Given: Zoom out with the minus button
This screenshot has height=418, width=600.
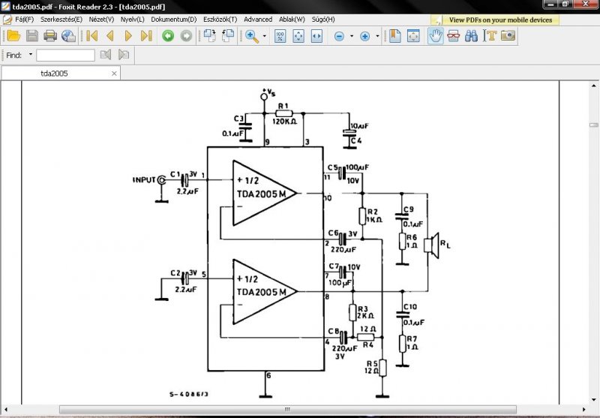Looking at the screenshot, I should pos(339,36).
